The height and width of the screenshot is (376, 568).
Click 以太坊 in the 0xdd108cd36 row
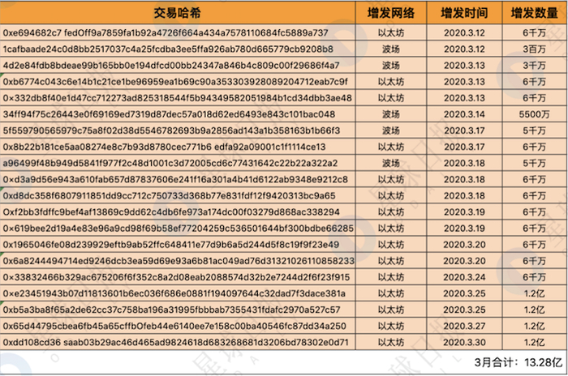click(x=391, y=342)
